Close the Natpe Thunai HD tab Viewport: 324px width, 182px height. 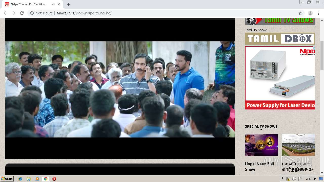click(x=59, y=4)
